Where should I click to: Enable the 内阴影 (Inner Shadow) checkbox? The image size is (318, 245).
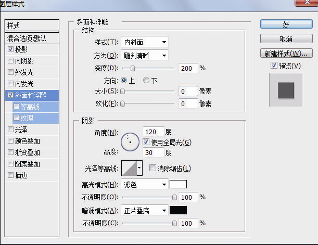point(11,61)
